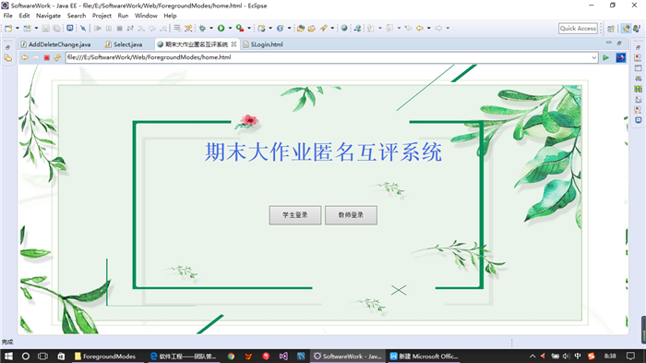
Task: Open the Terminal/console monitor icon
Action: (70, 28)
